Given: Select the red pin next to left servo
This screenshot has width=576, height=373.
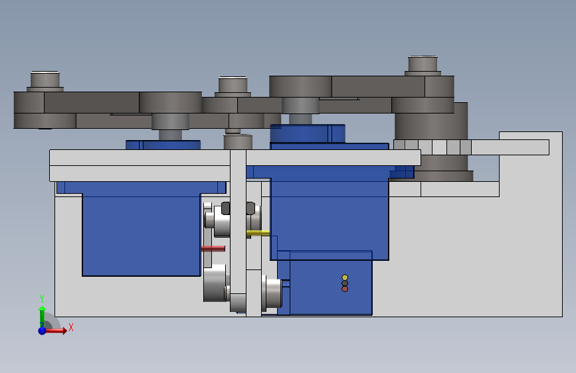Looking at the screenshot, I should pos(213,248).
